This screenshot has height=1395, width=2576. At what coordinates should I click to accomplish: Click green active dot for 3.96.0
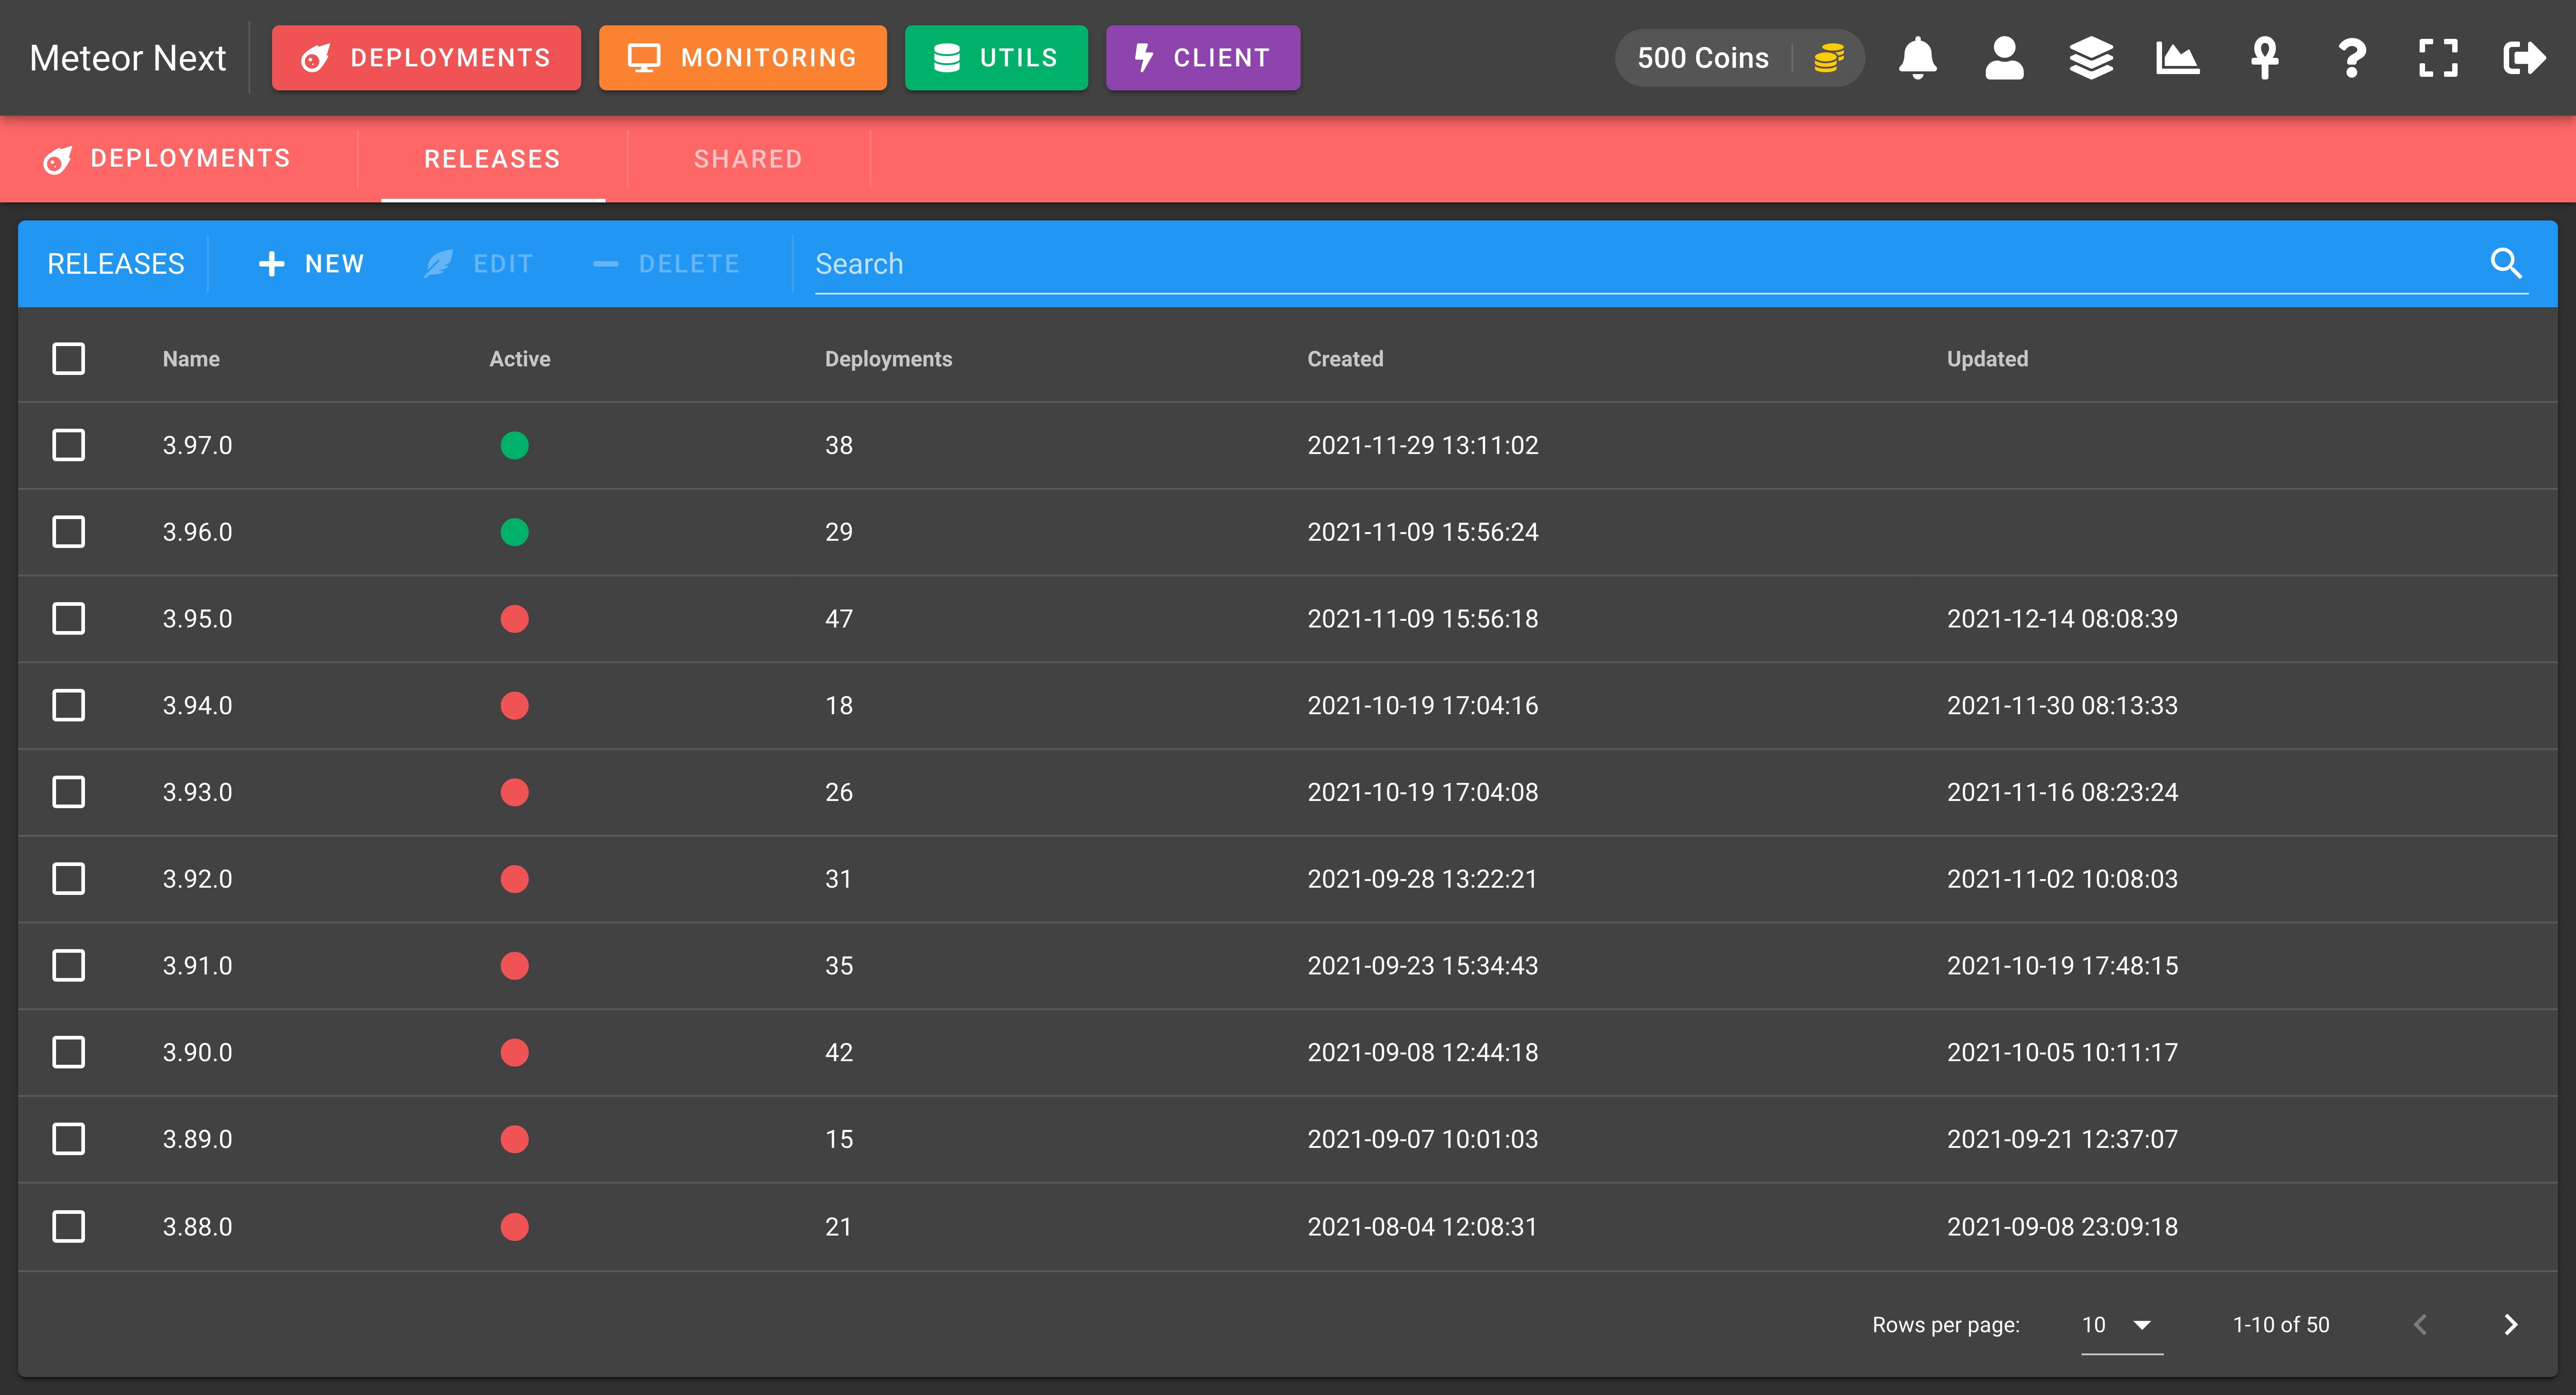(x=514, y=532)
